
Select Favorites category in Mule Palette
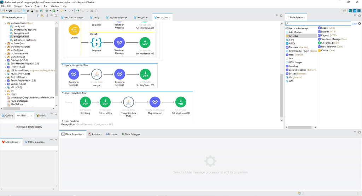[x=301, y=36]
